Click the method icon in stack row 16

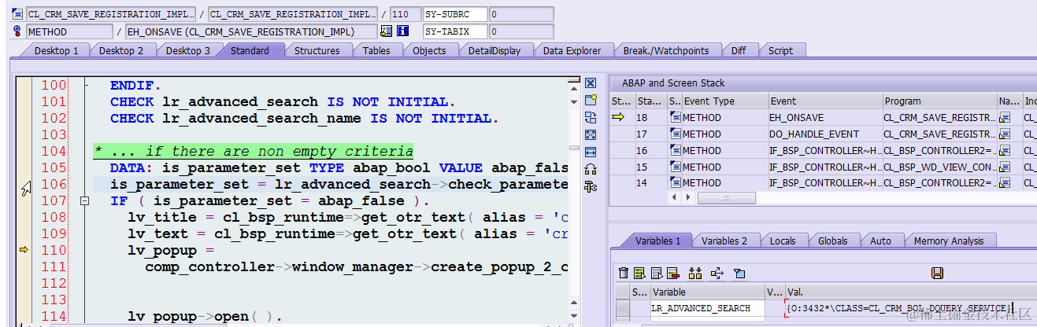(x=675, y=150)
